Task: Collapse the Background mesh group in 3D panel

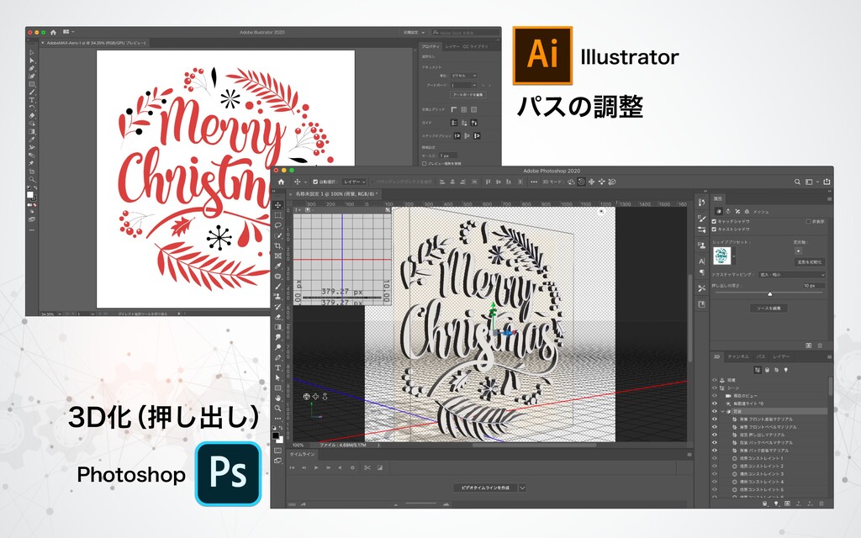Action: pos(722,411)
